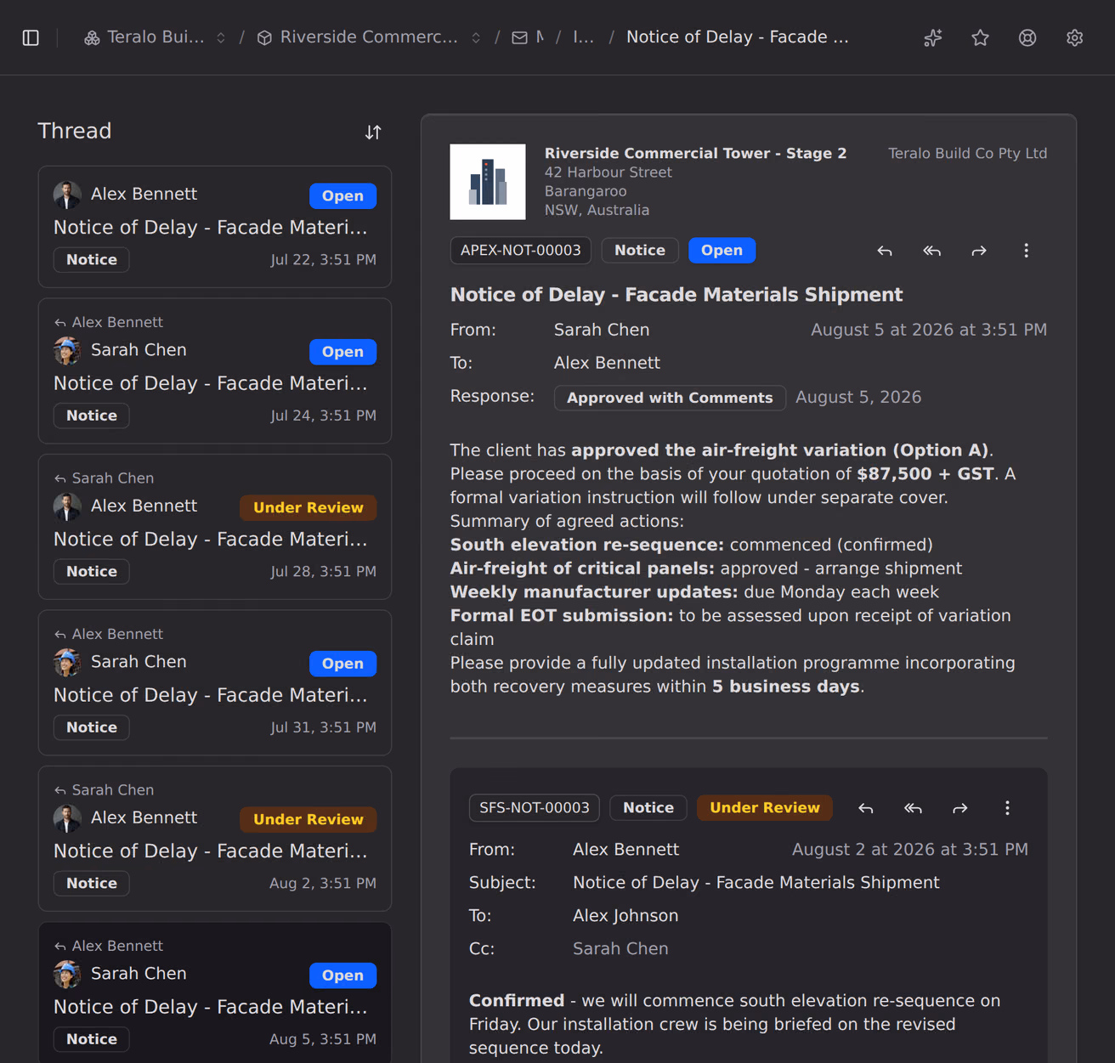Open Alex Bennett's Jul 28 thread message
The image size is (1115, 1063).
[215, 527]
